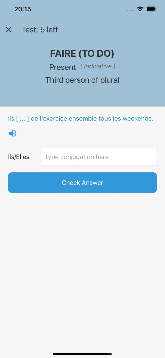
Task: Select the Present tense label
Action: [x=63, y=67]
